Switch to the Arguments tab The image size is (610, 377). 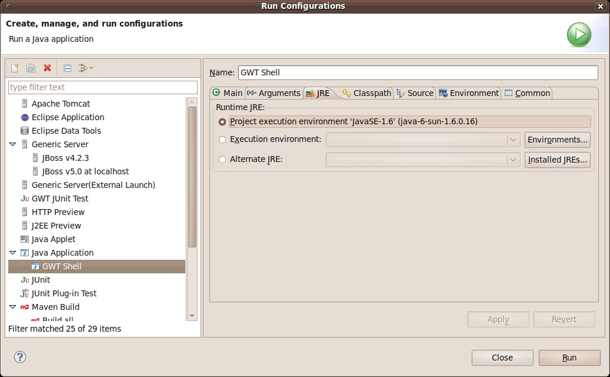(x=274, y=93)
